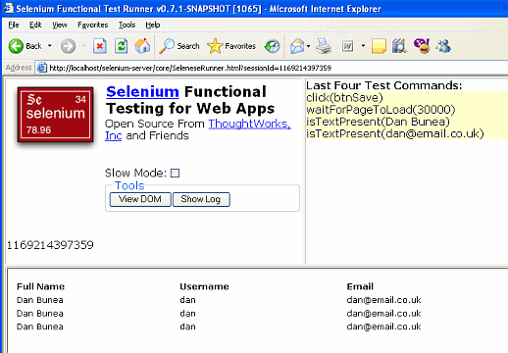508x353 pixels.
Task: Click the View DOM button
Action: 140,199
